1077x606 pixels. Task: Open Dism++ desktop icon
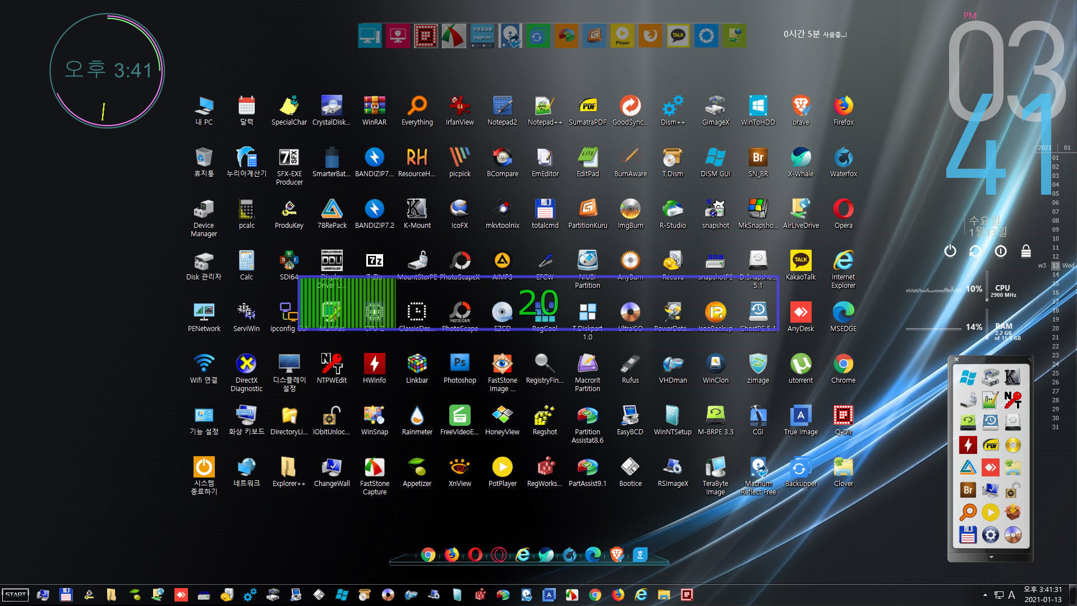[x=673, y=110]
